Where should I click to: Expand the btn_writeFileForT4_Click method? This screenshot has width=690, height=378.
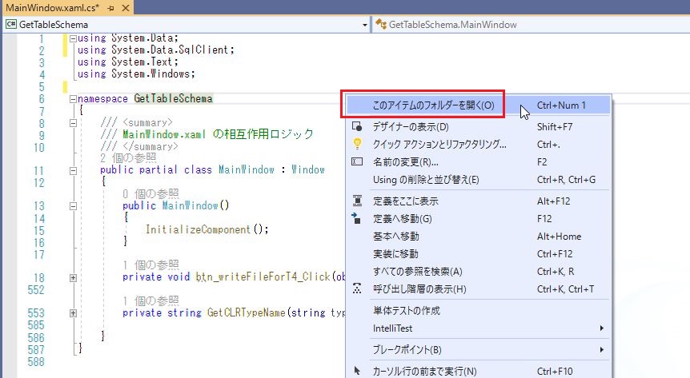[x=73, y=278]
